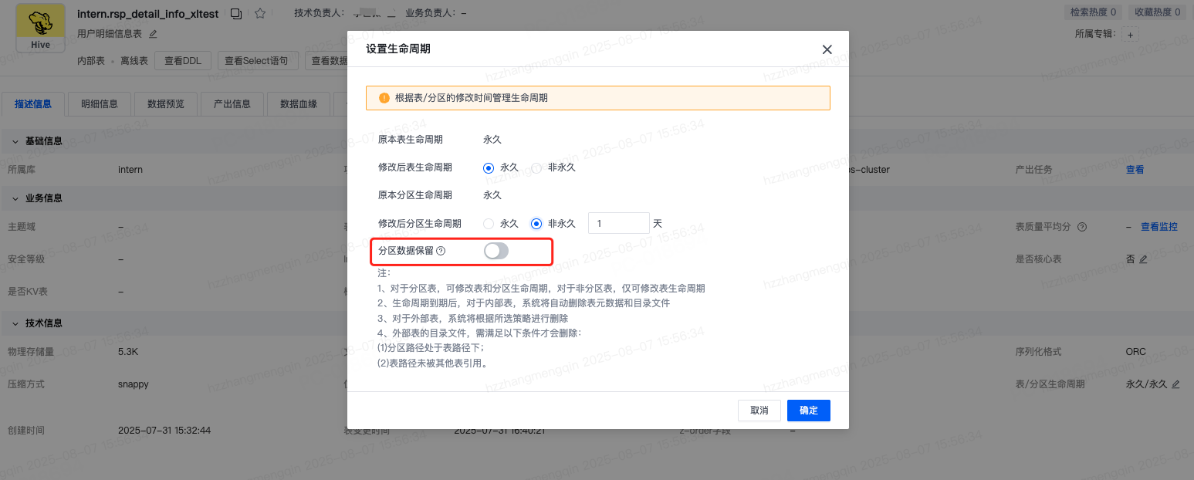Image resolution: width=1194 pixels, height=480 pixels.
Task: Add table to 所属专辑 with plus icon
Action: pyautogui.click(x=1129, y=35)
